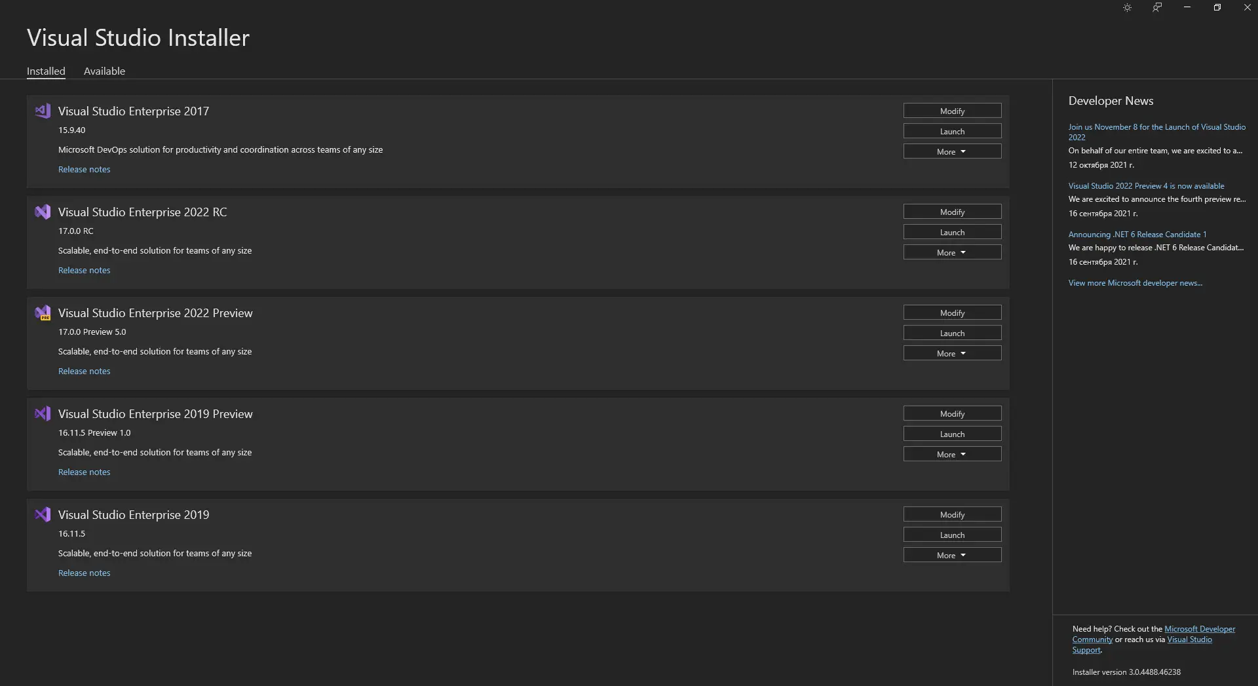The image size is (1258, 686).
Task: Click the Visual Studio Enterprise 2017 product icon
Action: pos(43,111)
